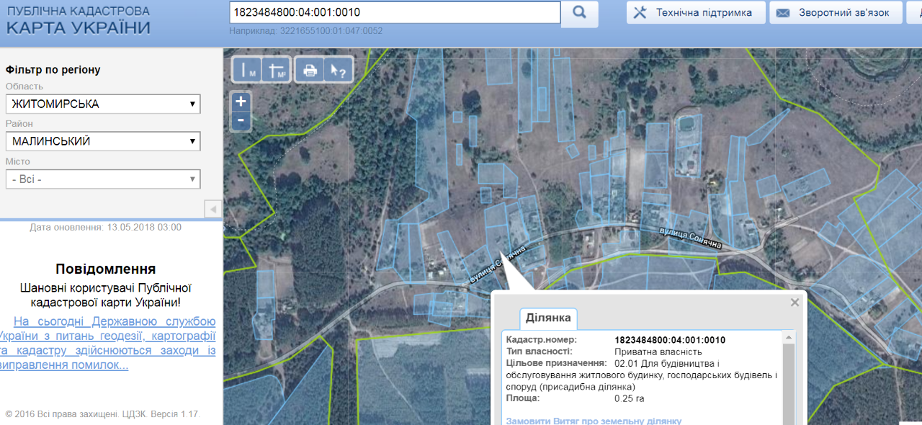The image size is (922, 425).
Task: Open Технічна підтримка
Action: [x=695, y=13]
